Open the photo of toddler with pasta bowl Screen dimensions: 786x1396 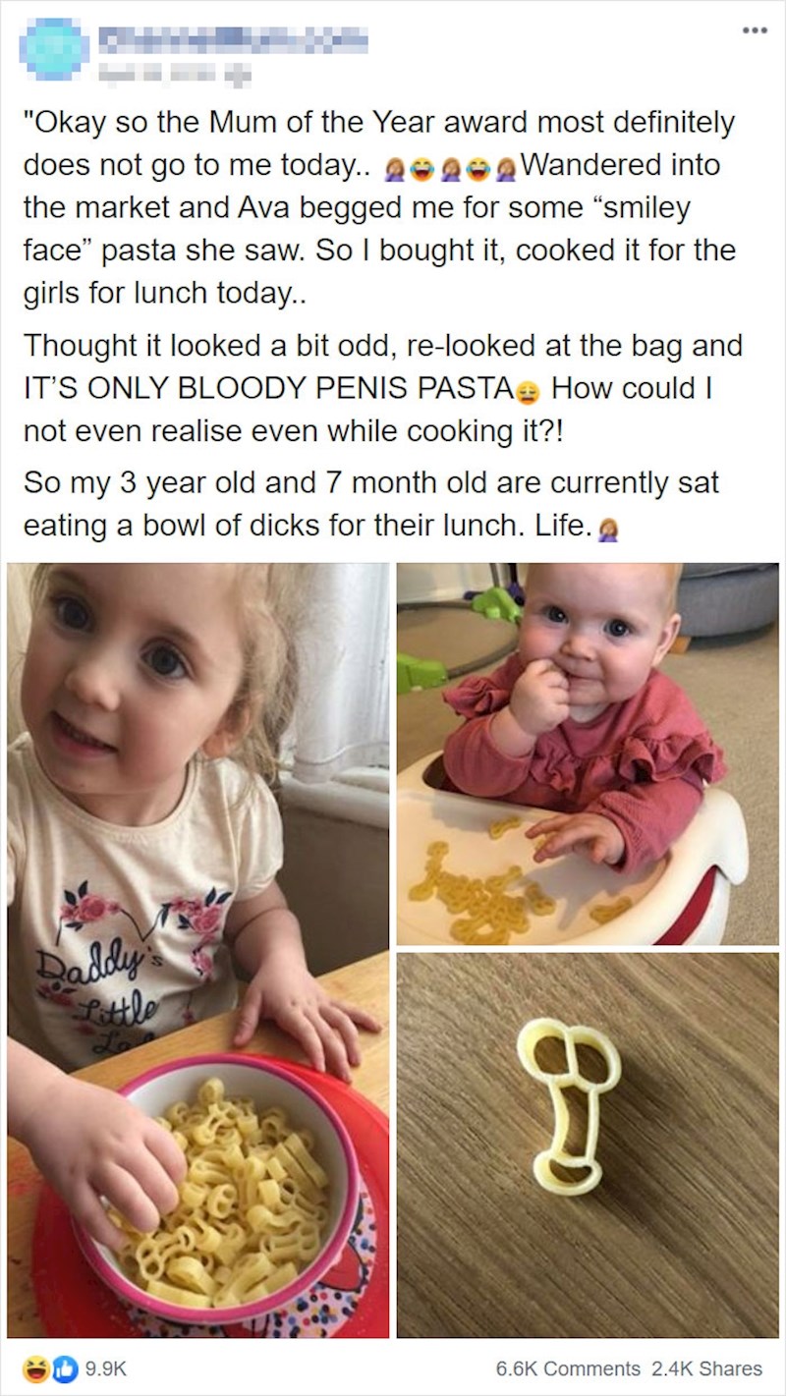tap(198, 950)
